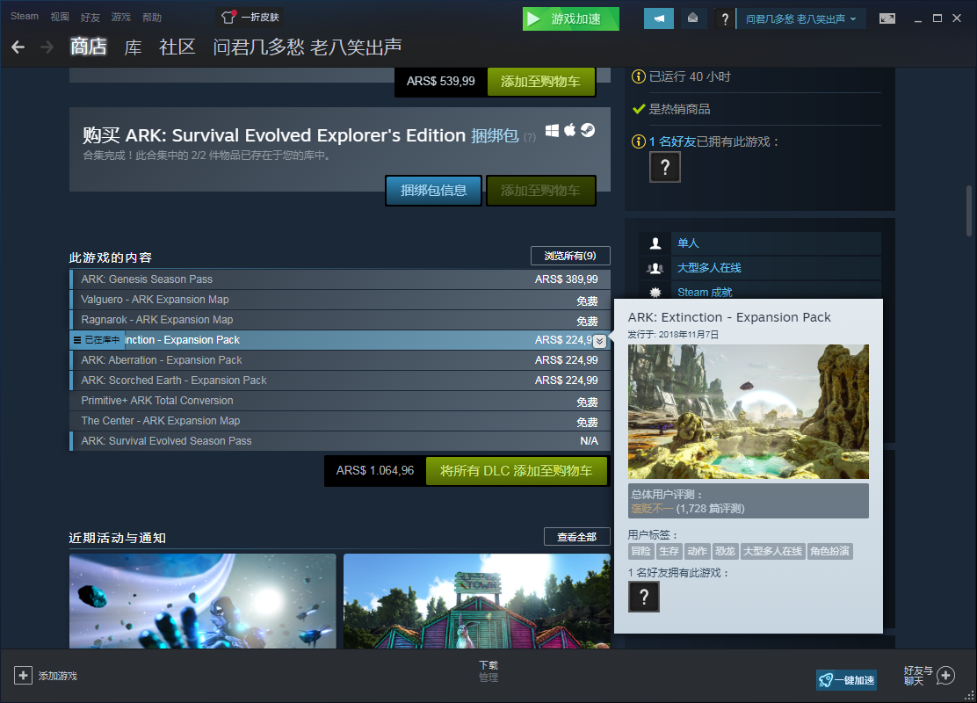Click the Extinction popup preview image
Image resolution: width=977 pixels, height=703 pixels.
click(x=749, y=411)
